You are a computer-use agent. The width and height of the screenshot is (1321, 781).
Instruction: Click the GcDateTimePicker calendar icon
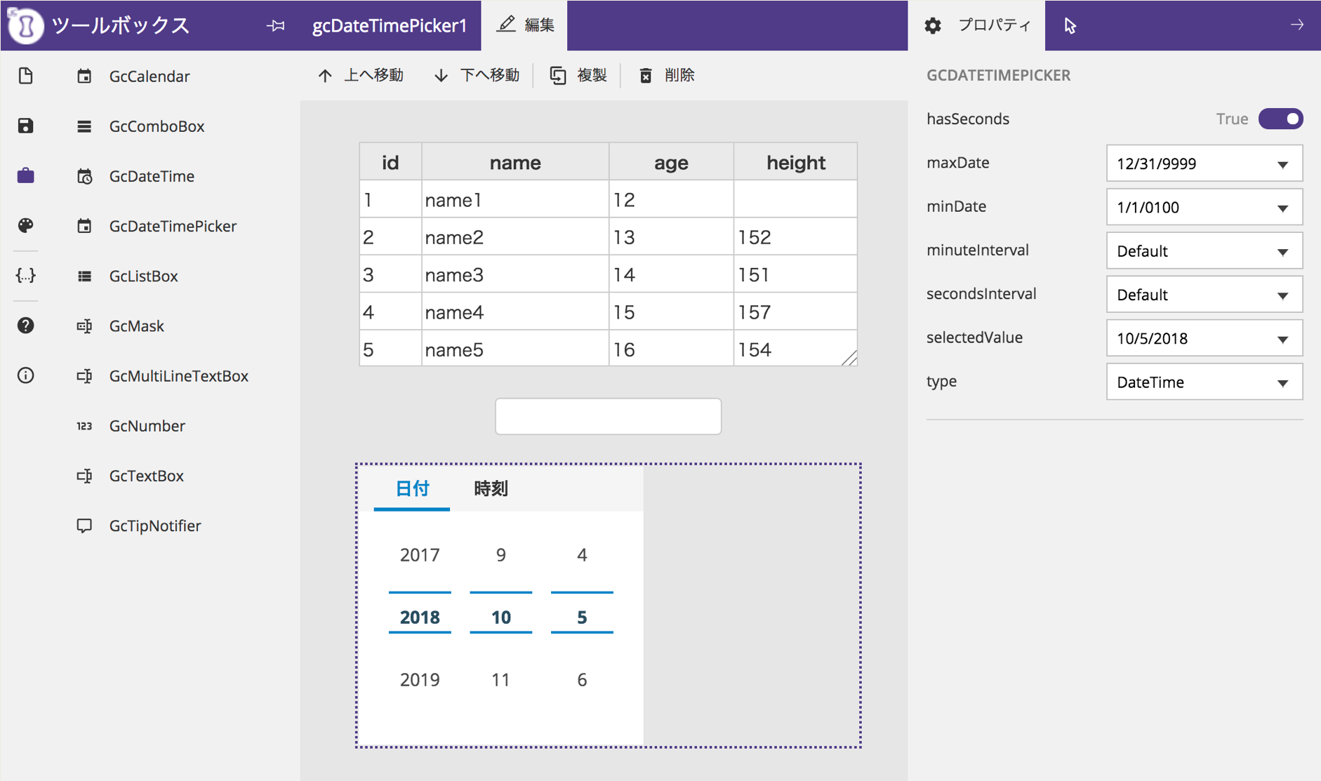[84, 226]
